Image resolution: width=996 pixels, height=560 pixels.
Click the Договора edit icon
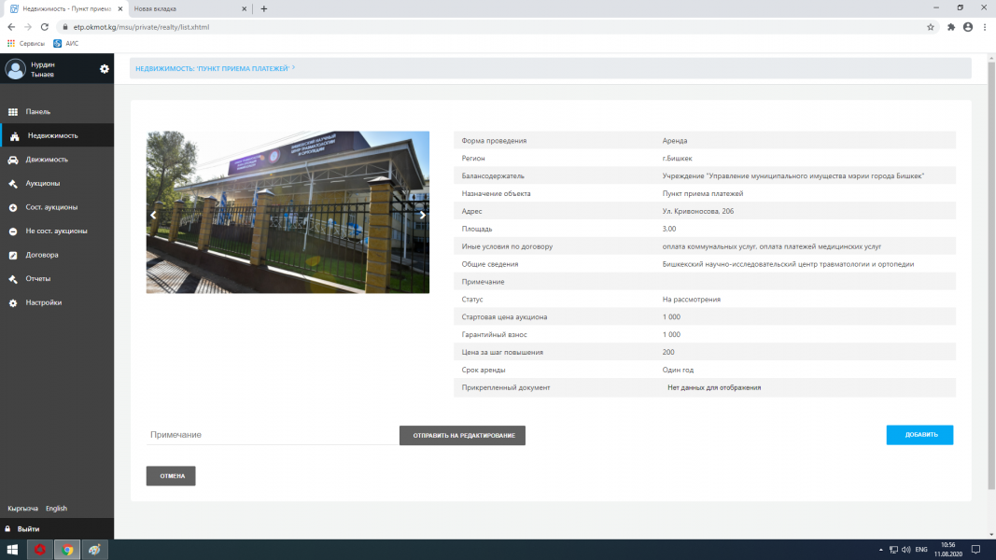point(13,255)
